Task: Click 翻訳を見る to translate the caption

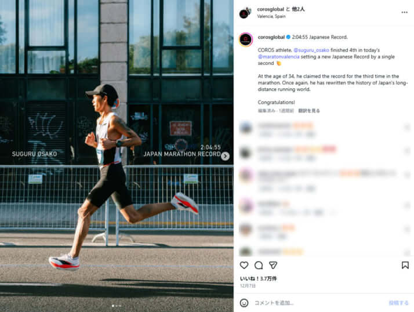Action: pos(309,111)
